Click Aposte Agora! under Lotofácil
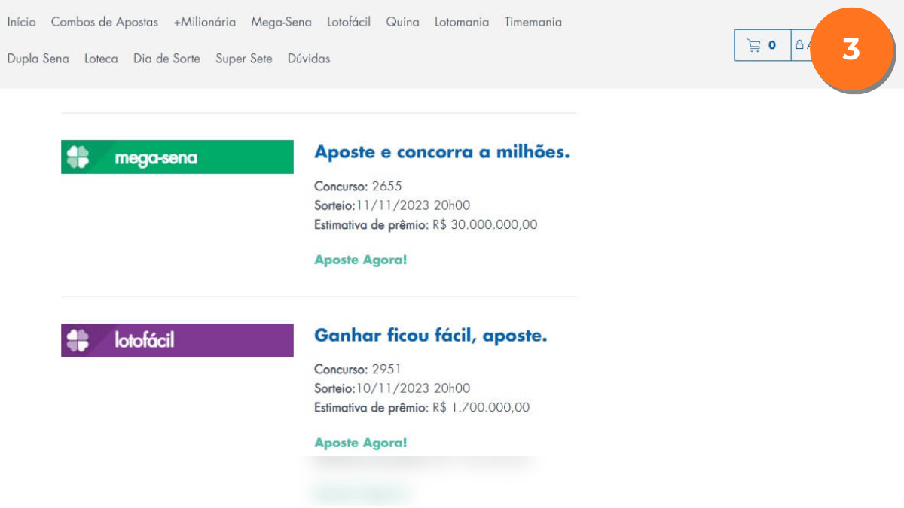Screen dimensions: 904x508 point(360,443)
